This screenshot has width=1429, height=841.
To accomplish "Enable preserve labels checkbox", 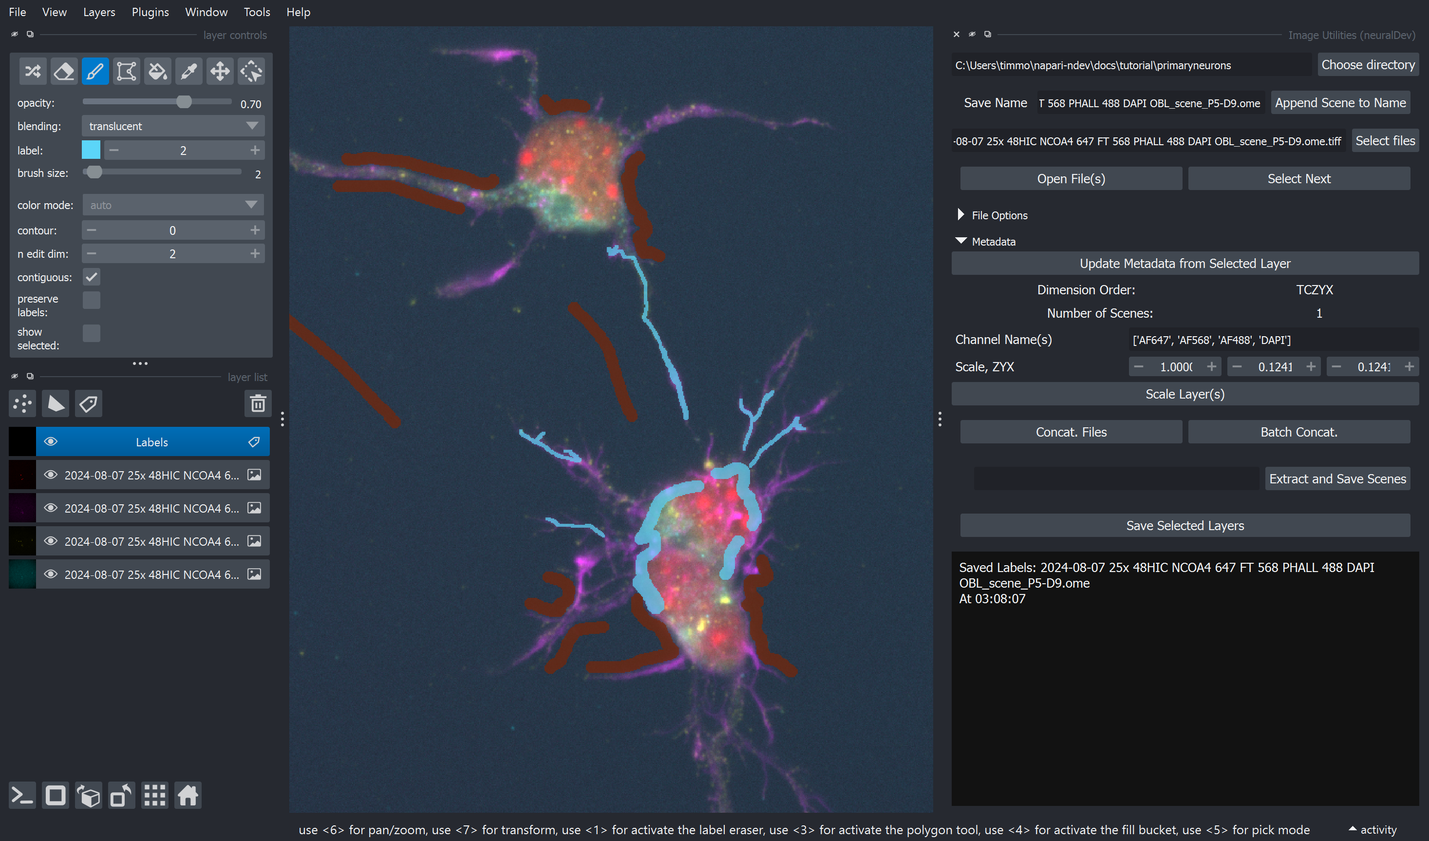I will click(x=91, y=300).
